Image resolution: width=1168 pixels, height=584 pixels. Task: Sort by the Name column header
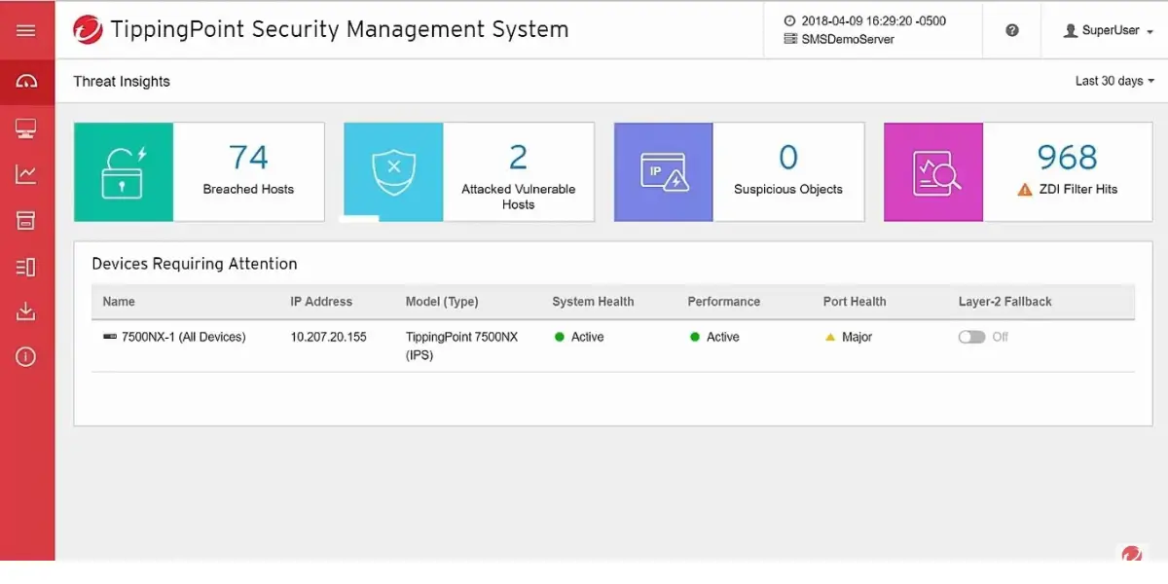pyautogui.click(x=119, y=302)
